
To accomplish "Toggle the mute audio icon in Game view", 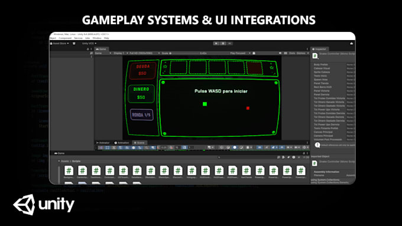I will [280, 53].
